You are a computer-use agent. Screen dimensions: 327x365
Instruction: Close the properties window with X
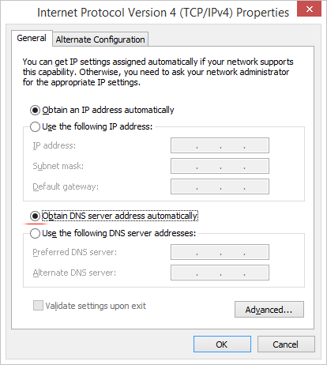pyautogui.click(x=309, y=9)
